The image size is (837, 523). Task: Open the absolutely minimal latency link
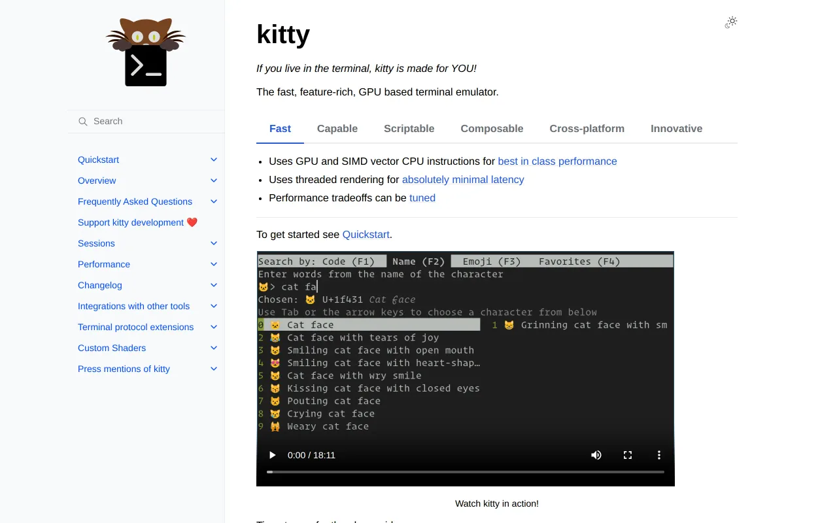tap(463, 180)
